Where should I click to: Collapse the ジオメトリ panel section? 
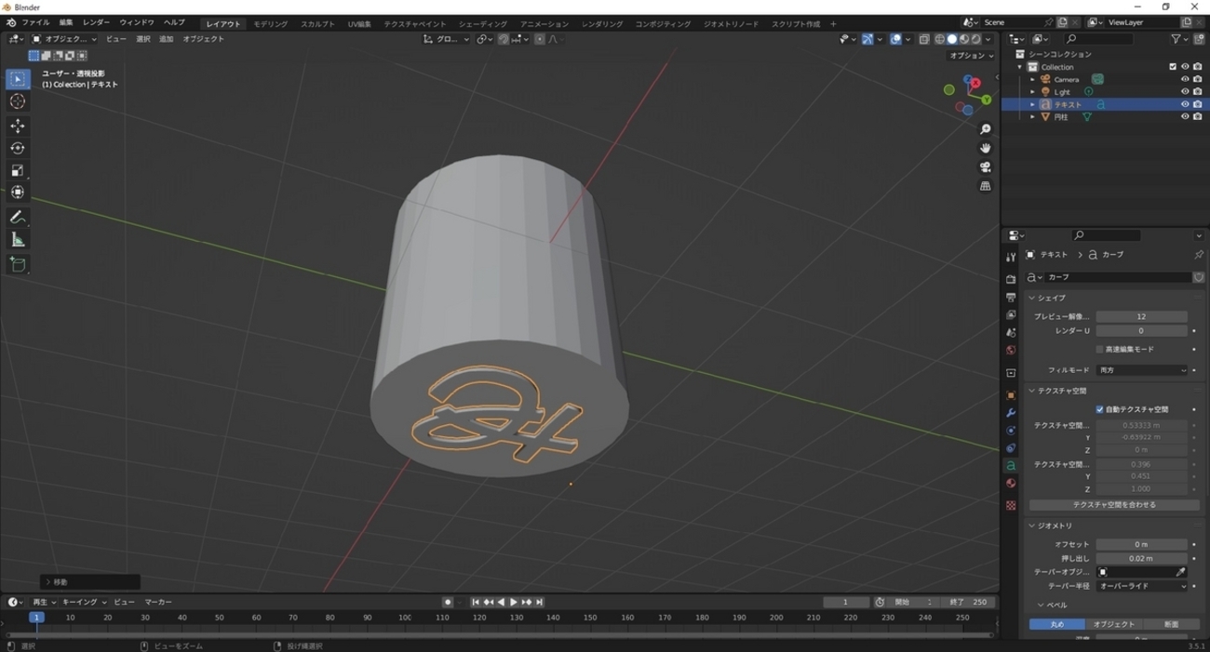coord(1055,526)
